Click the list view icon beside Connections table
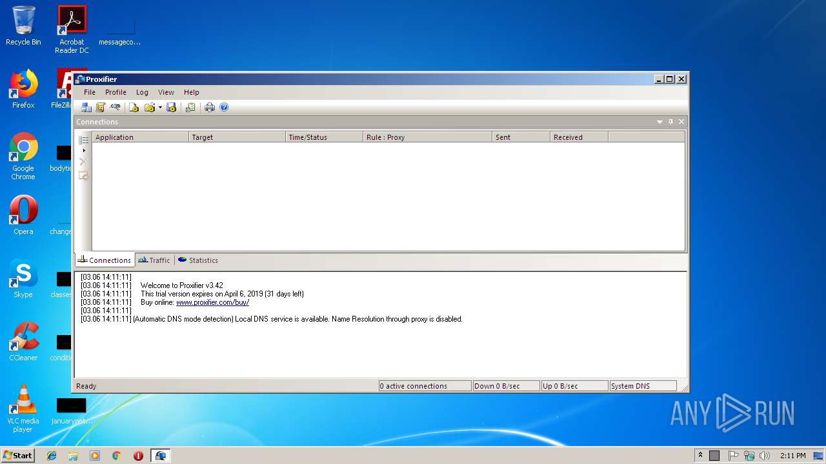 (83, 140)
